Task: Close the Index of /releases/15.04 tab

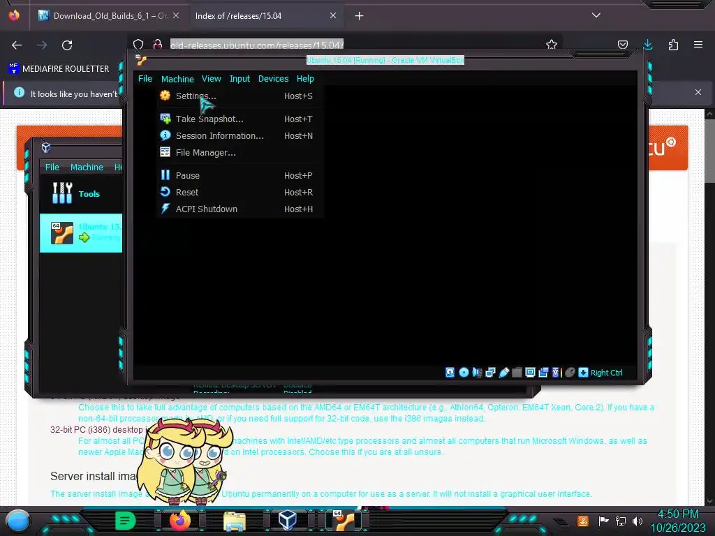Action: tap(333, 15)
